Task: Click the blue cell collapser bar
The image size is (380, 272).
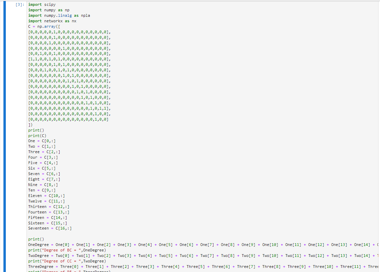Action: [x=4, y=136]
